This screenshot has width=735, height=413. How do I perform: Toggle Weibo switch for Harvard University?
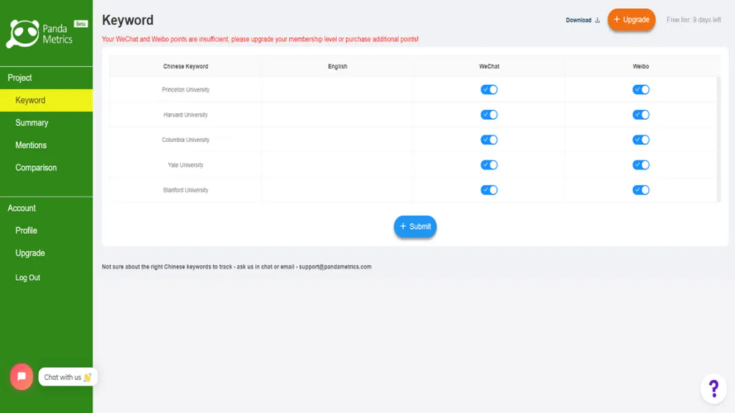click(641, 115)
